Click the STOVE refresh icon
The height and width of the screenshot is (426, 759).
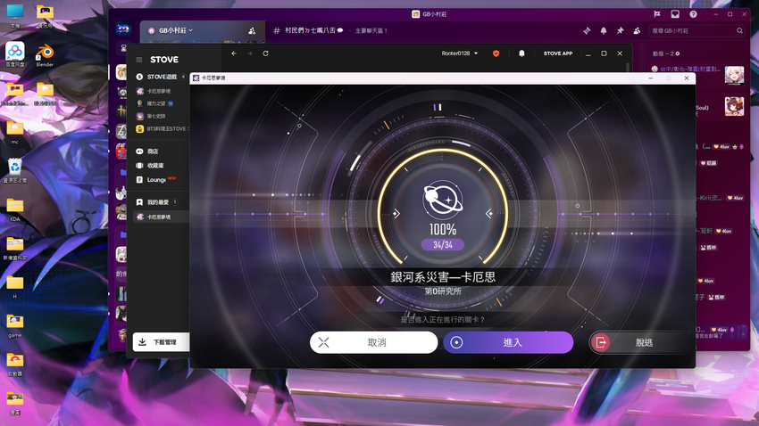tap(265, 53)
